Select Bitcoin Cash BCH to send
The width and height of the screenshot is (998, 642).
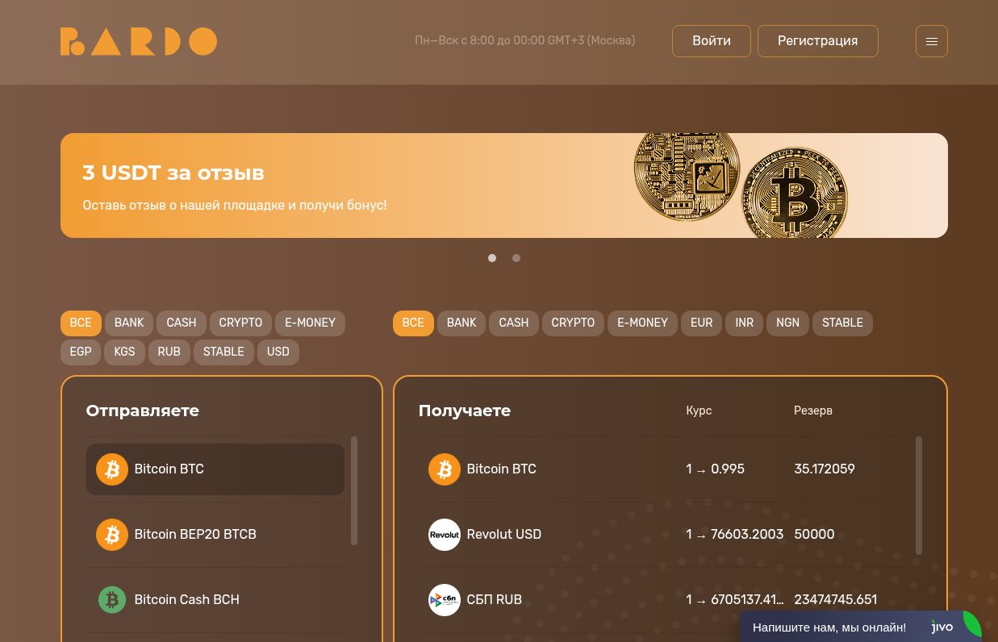[215, 600]
